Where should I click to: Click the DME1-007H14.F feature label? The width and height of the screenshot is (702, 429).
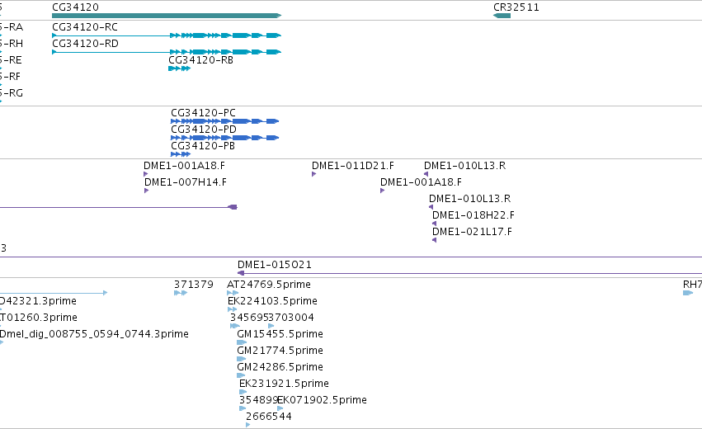[186, 182]
